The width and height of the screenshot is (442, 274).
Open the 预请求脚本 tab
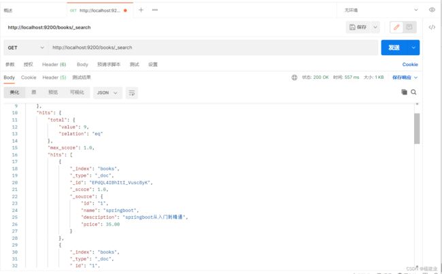pos(109,65)
